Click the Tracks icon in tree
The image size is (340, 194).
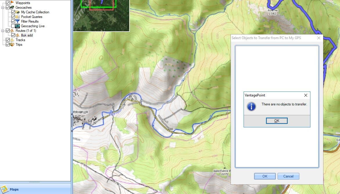12,40
